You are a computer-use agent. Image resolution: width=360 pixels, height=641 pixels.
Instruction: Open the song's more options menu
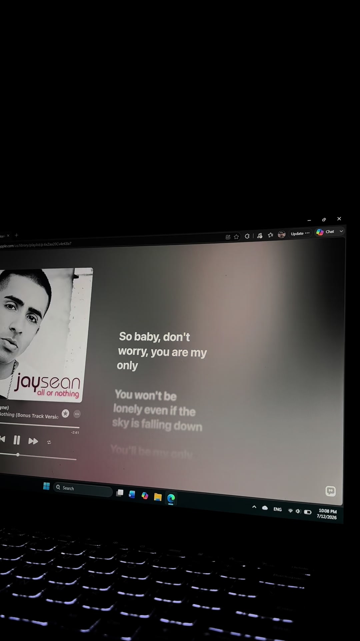77,414
